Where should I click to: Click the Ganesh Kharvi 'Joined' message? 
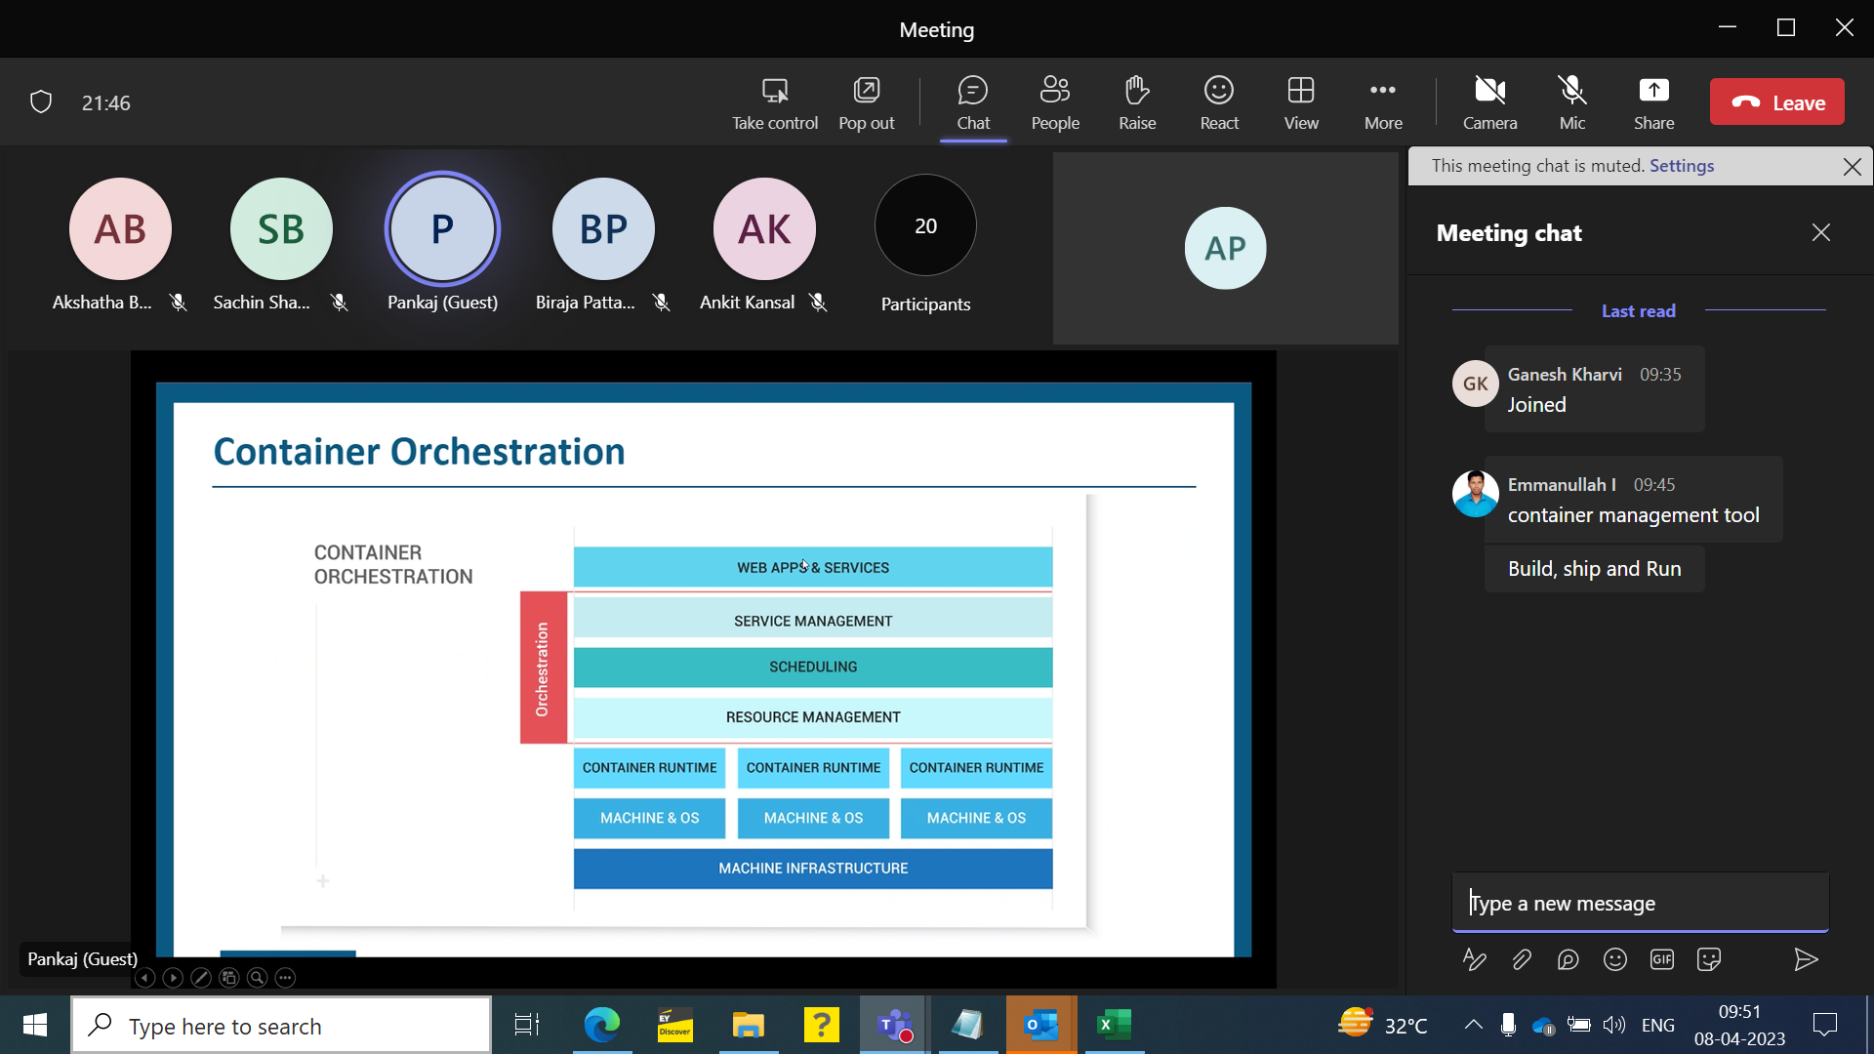1594,388
